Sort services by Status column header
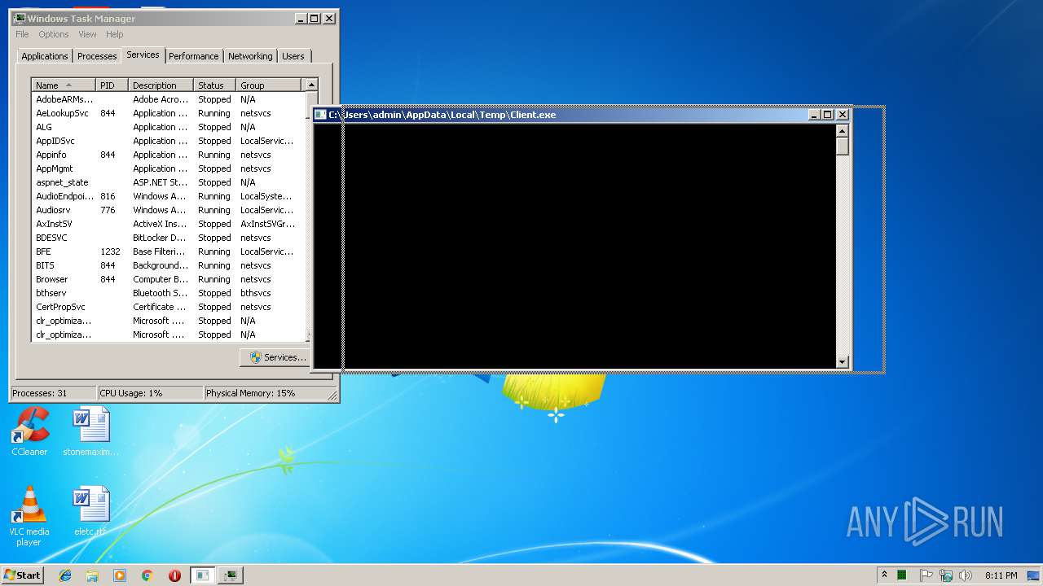 pyautogui.click(x=215, y=85)
